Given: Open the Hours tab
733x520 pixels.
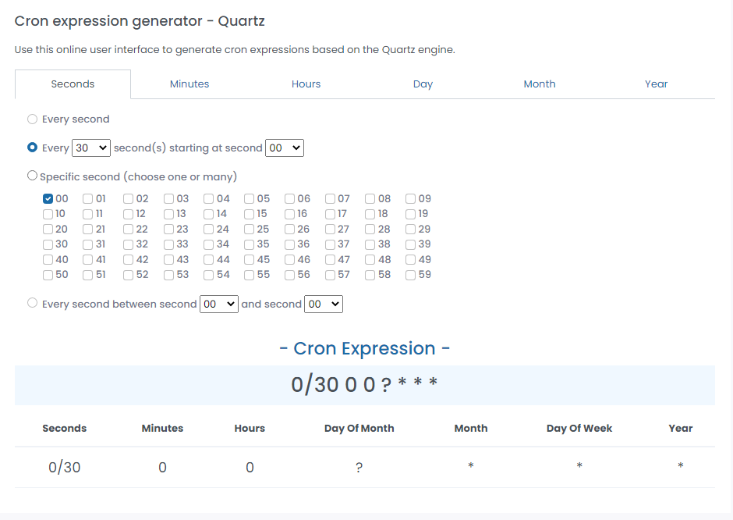Looking at the screenshot, I should (306, 84).
